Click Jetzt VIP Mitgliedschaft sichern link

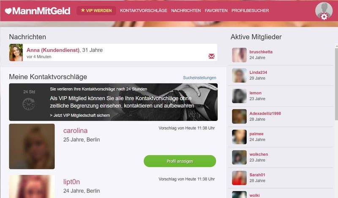80,115
